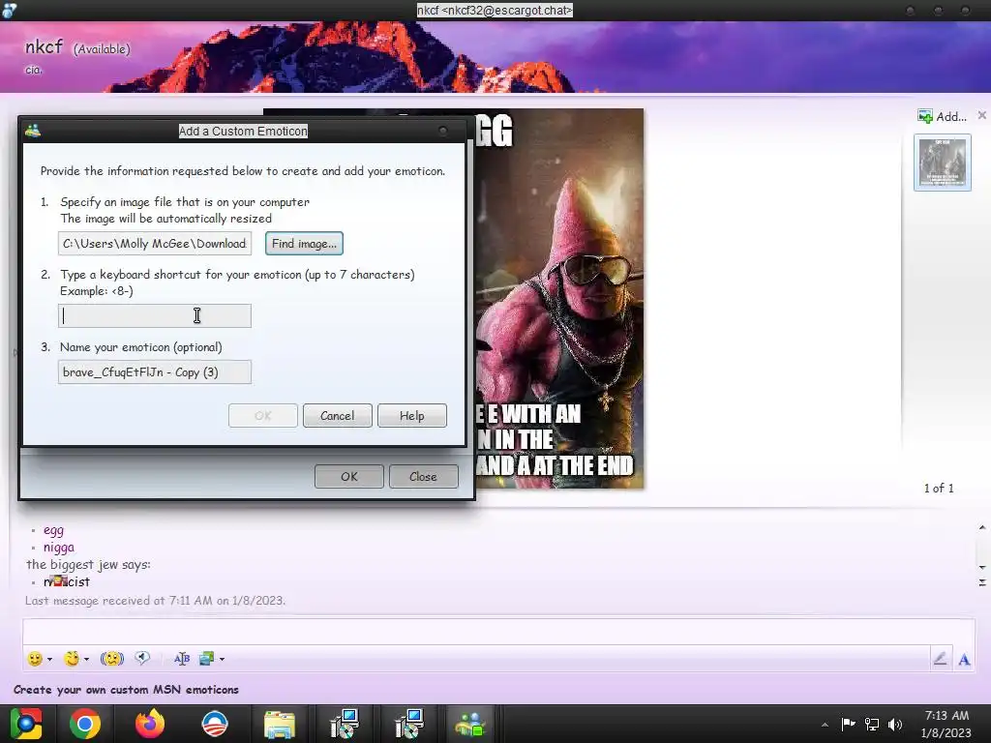The width and height of the screenshot is (991, 743).
Task: Open the red-yellow-green Chrome-style taskbar icon
Action: (26, 724)
